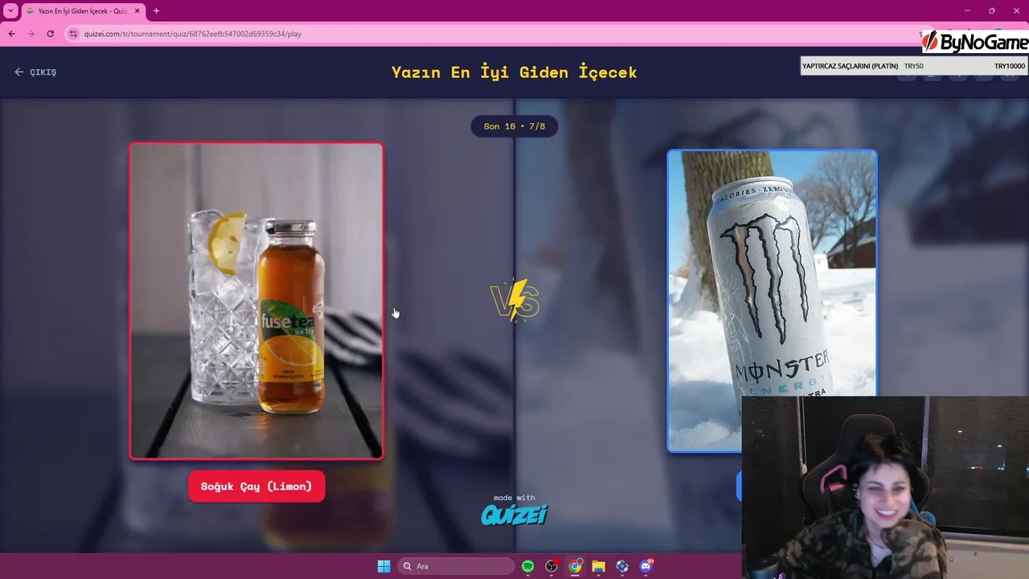The height and width of the screenshot is (579, 1029).
Task: Open the Windows Start menu
Action: pyautogui.click(x=383, y=566)
